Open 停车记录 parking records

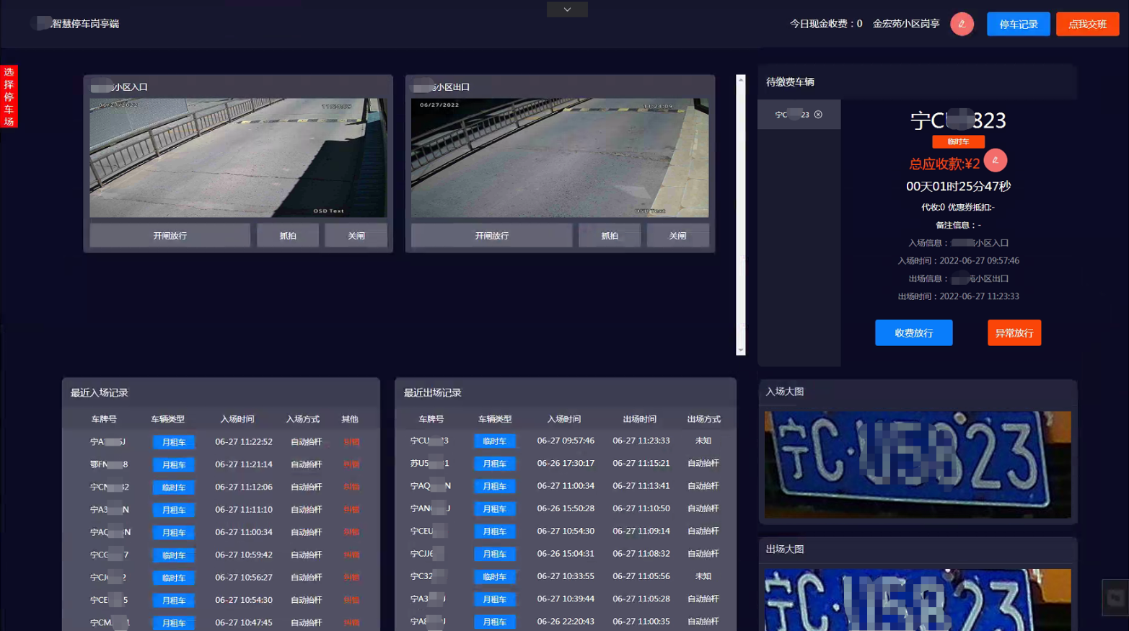[1018, 24]
